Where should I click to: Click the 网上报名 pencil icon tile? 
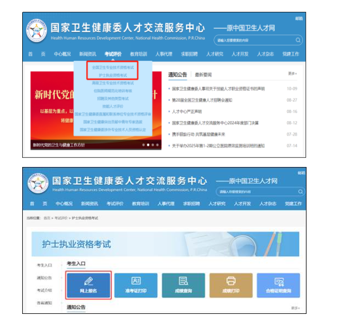coord(88,284)
